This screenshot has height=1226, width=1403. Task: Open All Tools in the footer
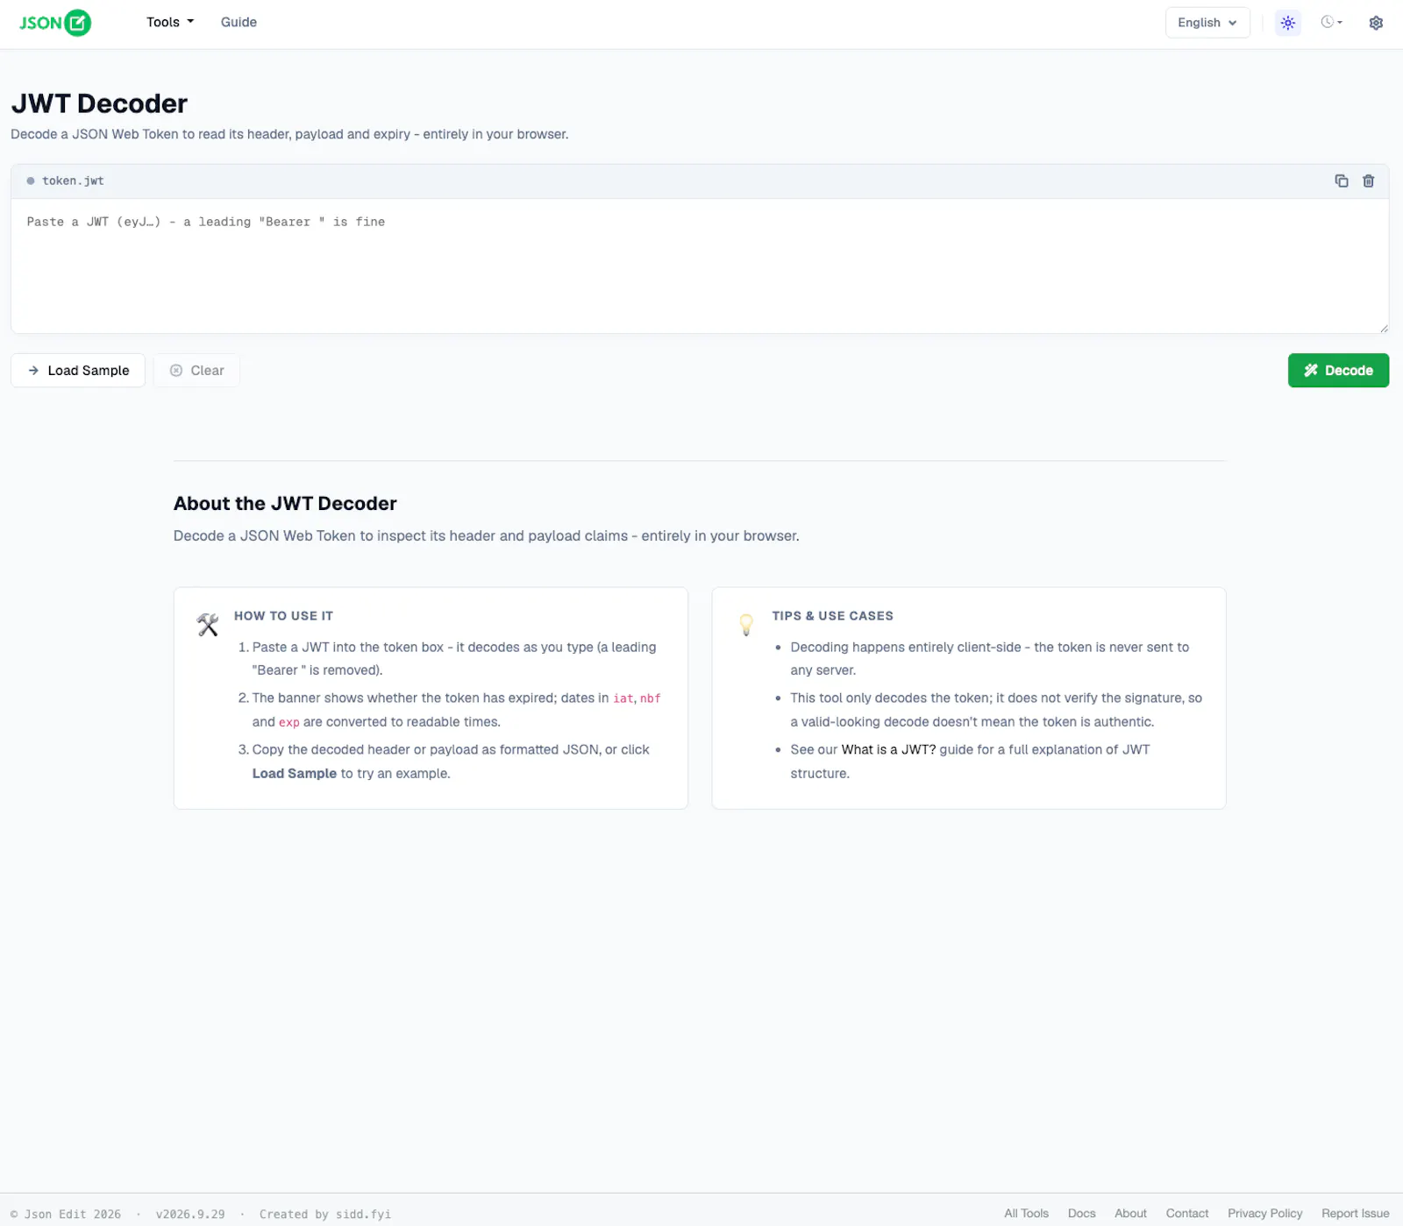tap(1026, 1214)
